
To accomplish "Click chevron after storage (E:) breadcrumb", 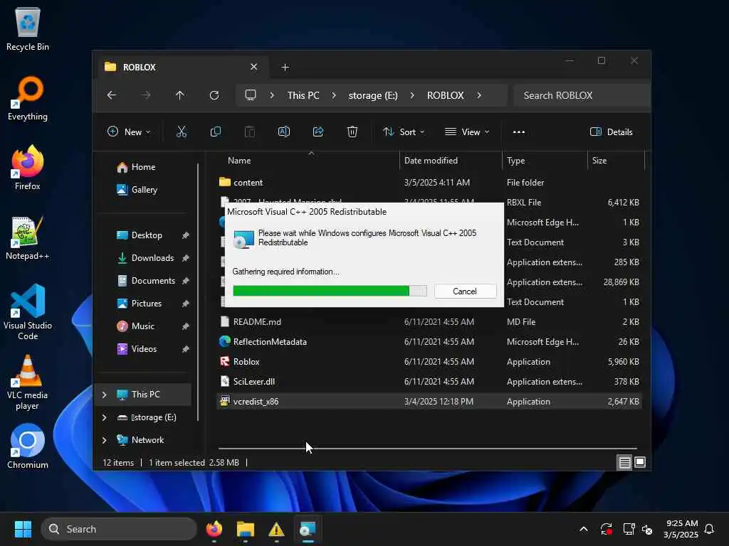I will [x=412, y=95].
